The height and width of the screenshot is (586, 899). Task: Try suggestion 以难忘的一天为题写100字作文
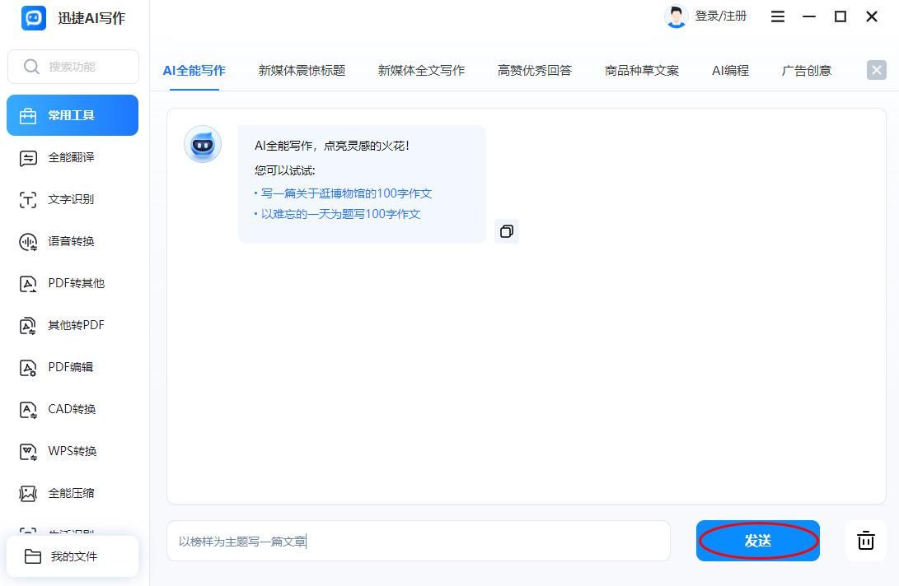tap(340, 214)
